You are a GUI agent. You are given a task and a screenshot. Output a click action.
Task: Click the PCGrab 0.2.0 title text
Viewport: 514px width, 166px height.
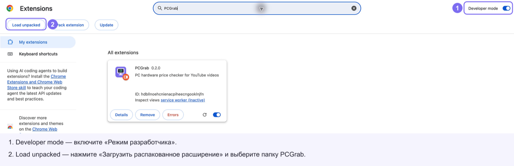coord(148,68)
